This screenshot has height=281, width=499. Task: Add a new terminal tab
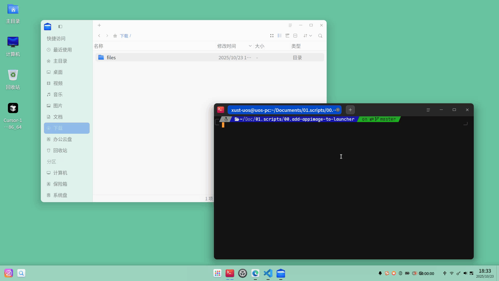coord(350,110)
